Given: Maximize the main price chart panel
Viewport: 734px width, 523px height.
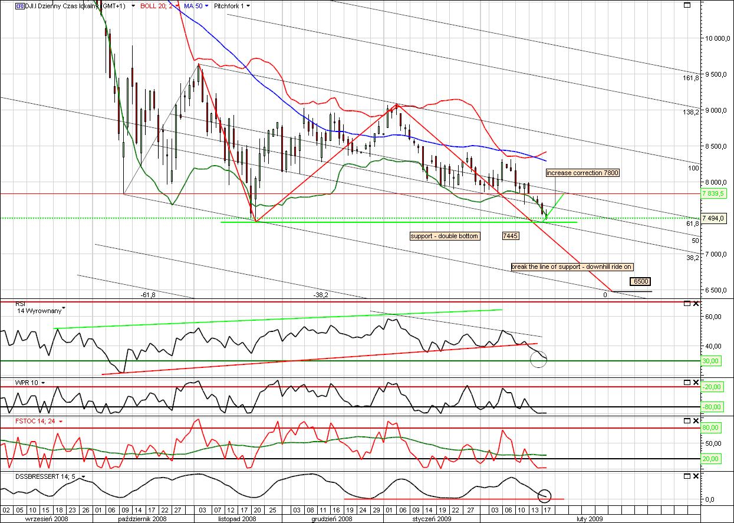Looking at the screenshot, I should pos(686,5).
